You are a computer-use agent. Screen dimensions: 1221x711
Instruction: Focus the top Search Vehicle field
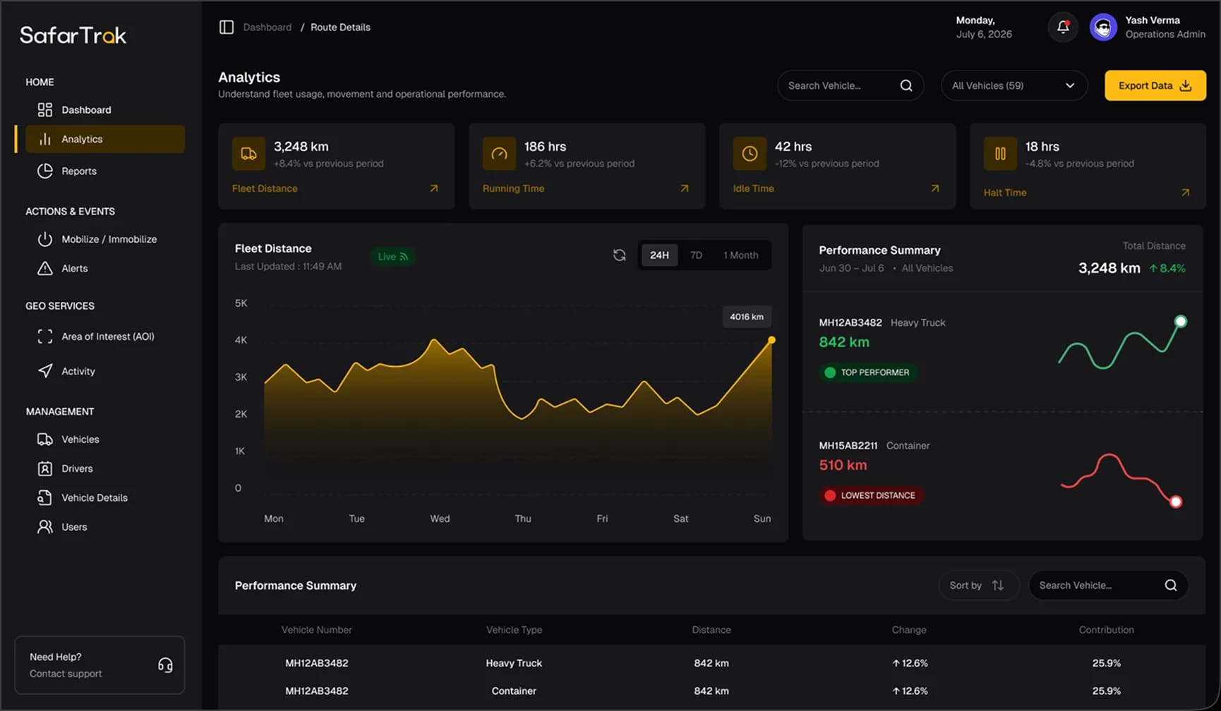[x=850, y=85]
